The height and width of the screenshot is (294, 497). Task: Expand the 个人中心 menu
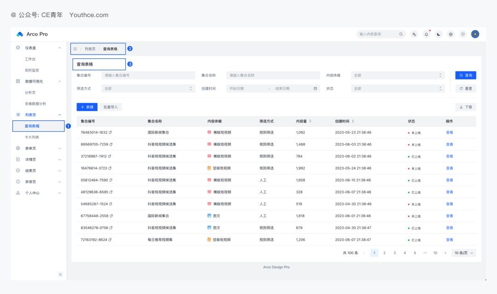(x=38, y=193)
